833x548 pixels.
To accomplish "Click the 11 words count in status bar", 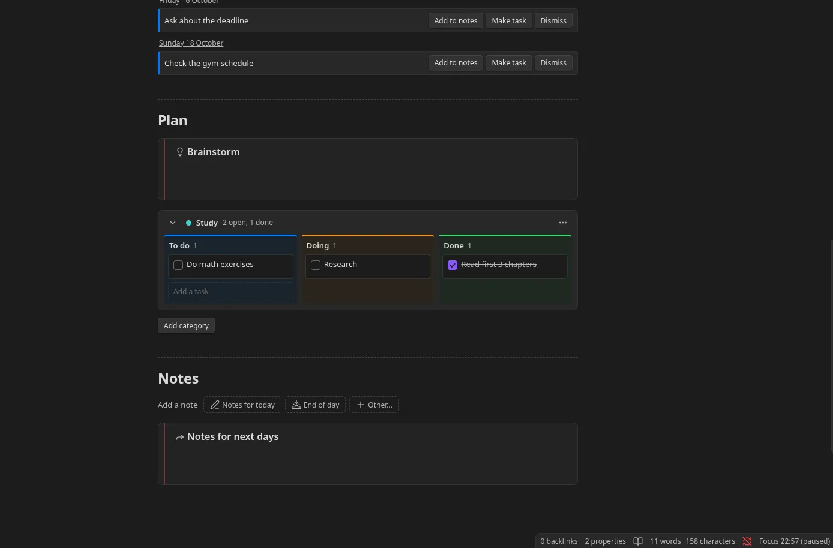I will pyautogui.click(x=665, y=541).
